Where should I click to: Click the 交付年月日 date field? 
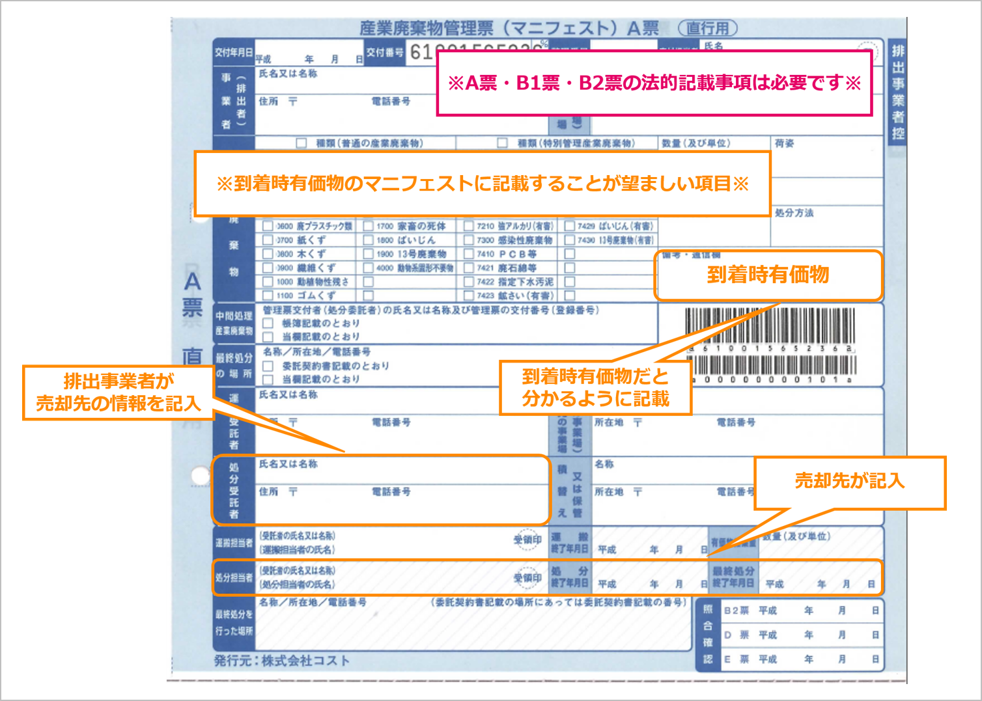(x=309, y=51)
